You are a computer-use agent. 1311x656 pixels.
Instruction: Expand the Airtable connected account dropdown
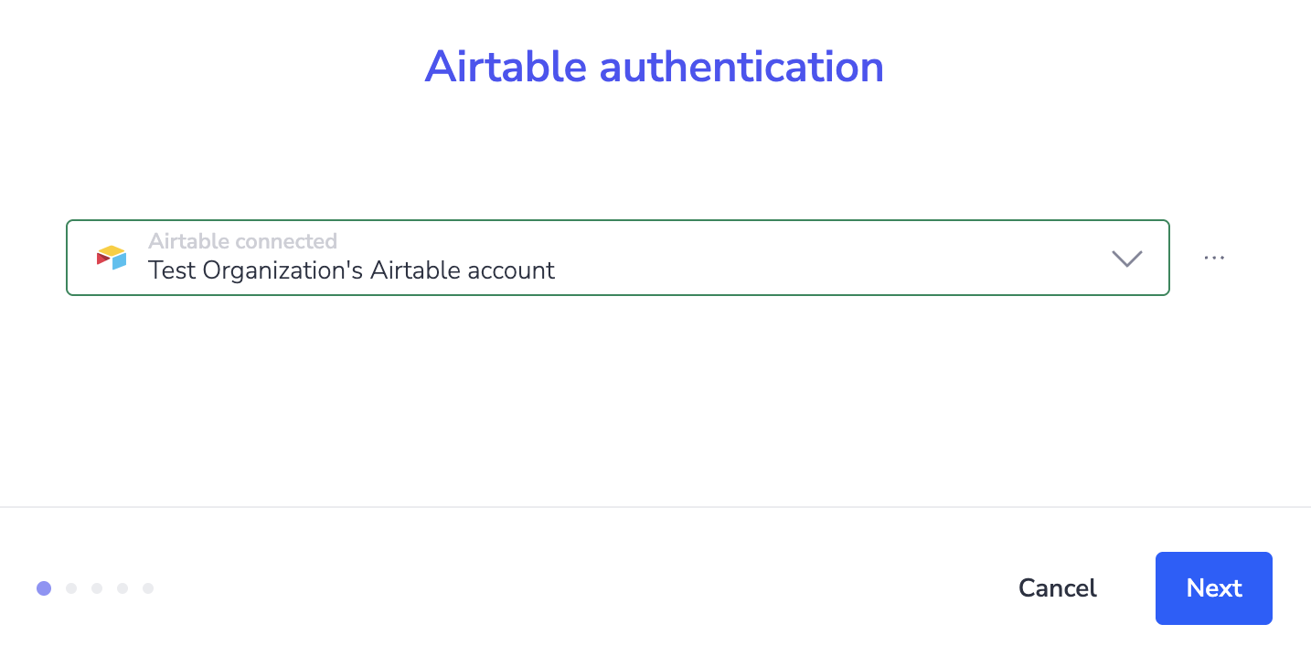point(618,258)
